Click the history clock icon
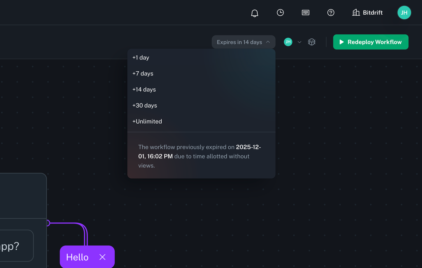This screenshot has height=268, width=422. coord(280,13)
